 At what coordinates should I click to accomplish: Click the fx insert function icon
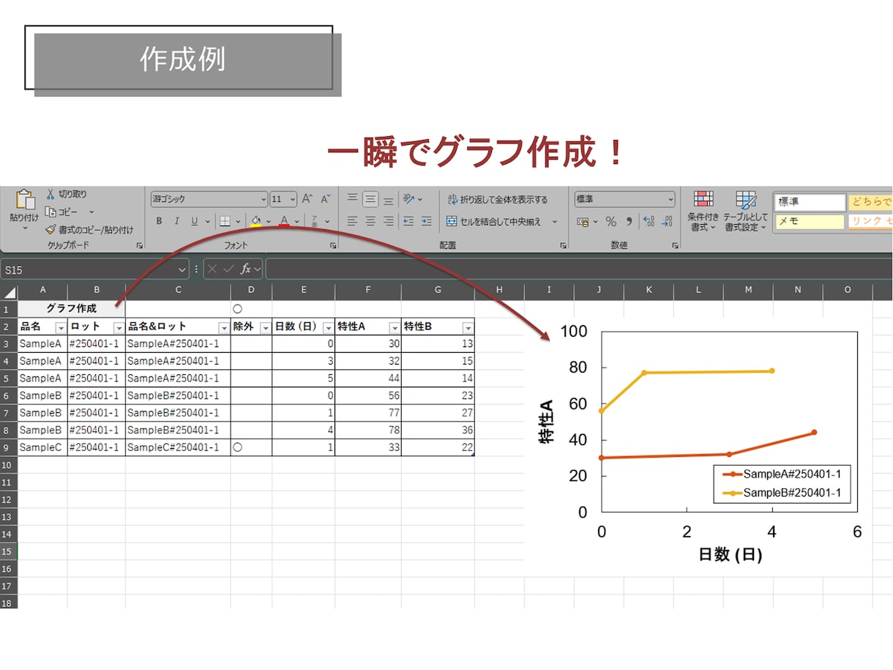pos(246,269)
